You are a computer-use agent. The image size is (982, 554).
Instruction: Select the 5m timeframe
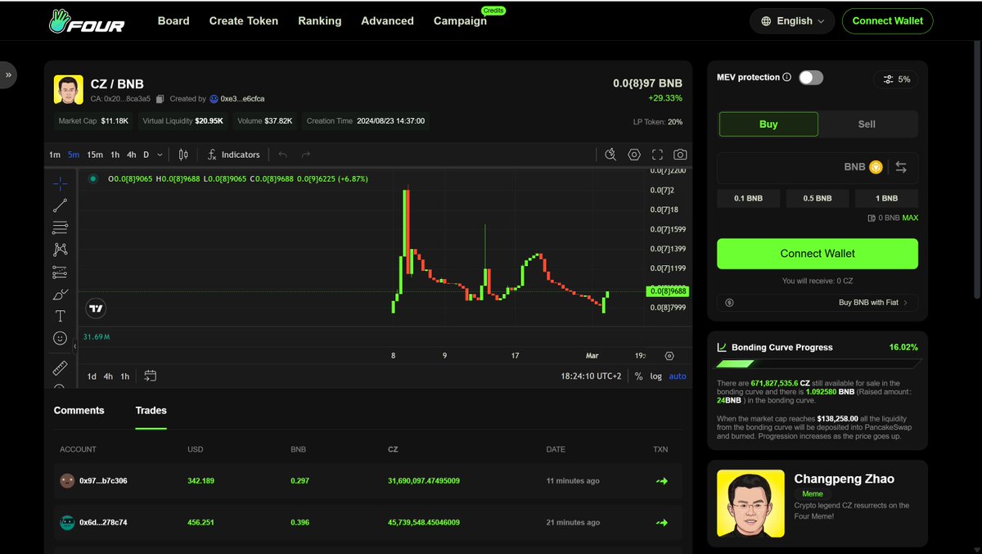[x=74, y=155]
